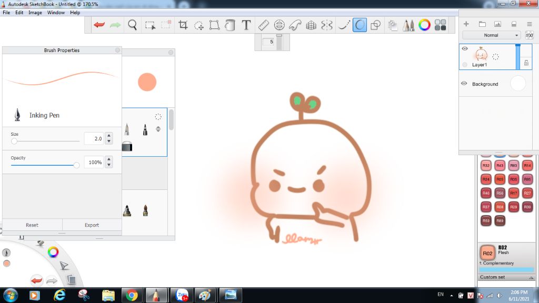Increase brush Size with up stepper
The width and height of the screenshot is (539, 303).
109,136
